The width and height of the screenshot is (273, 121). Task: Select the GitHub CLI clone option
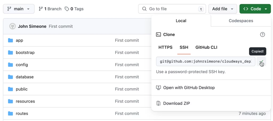(x=206, y=47)
